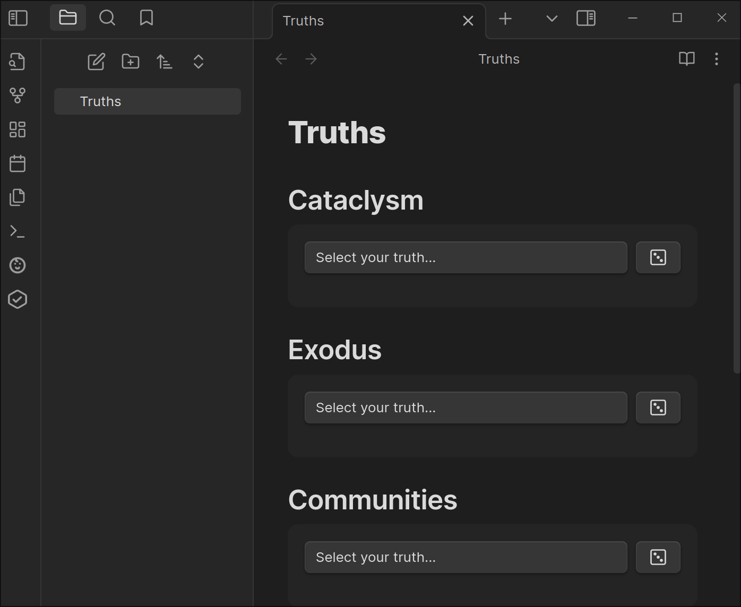Open graph view icon in ribbon
Viewport: 741px width, 607px height.
pyautogui.click(x=18, y=96)
